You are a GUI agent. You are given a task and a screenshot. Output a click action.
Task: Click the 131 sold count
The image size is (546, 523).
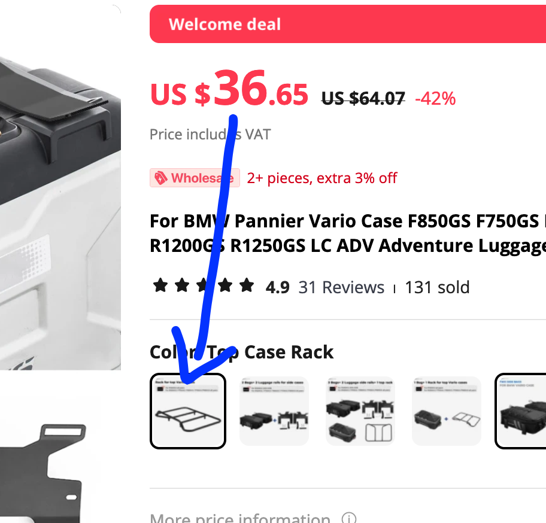click(x=438, y=287)
